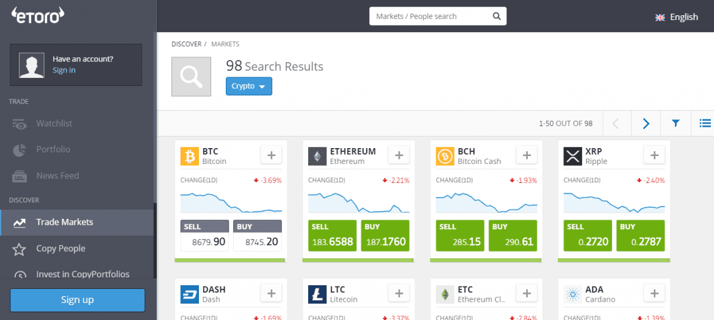Click the Dash logo icon
The image size is (714, 320).
pos(189,294)
